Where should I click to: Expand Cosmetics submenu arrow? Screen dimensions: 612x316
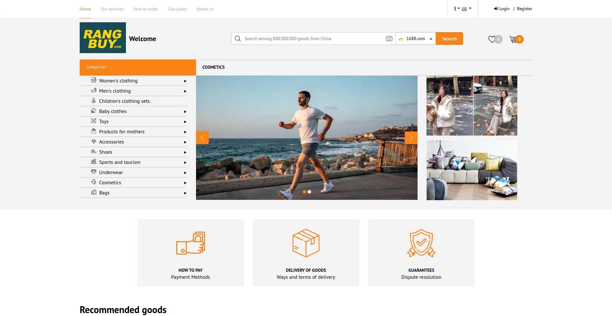[185, 183]
